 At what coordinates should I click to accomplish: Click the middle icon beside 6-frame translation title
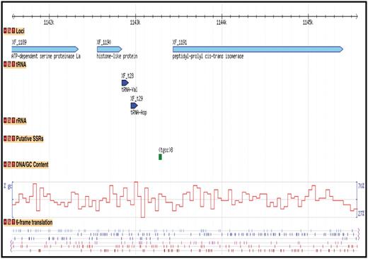tap(9, 222)
